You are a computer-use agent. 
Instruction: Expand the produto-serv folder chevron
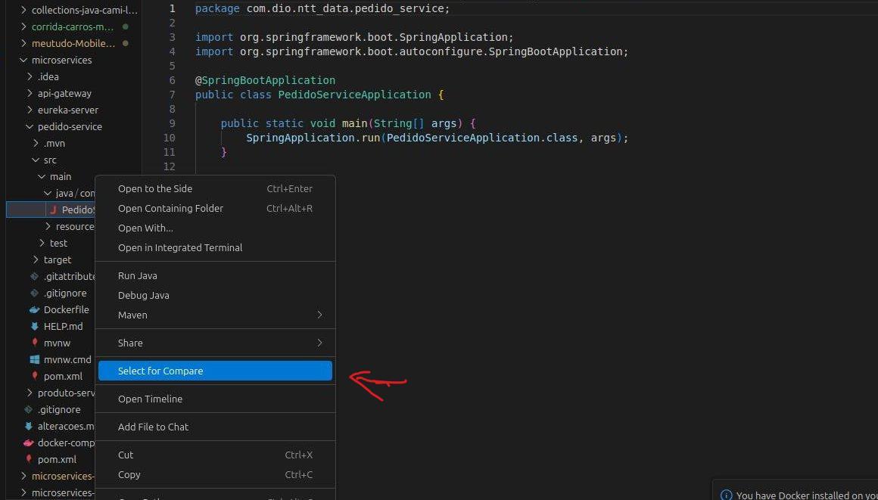click(30, 393)
